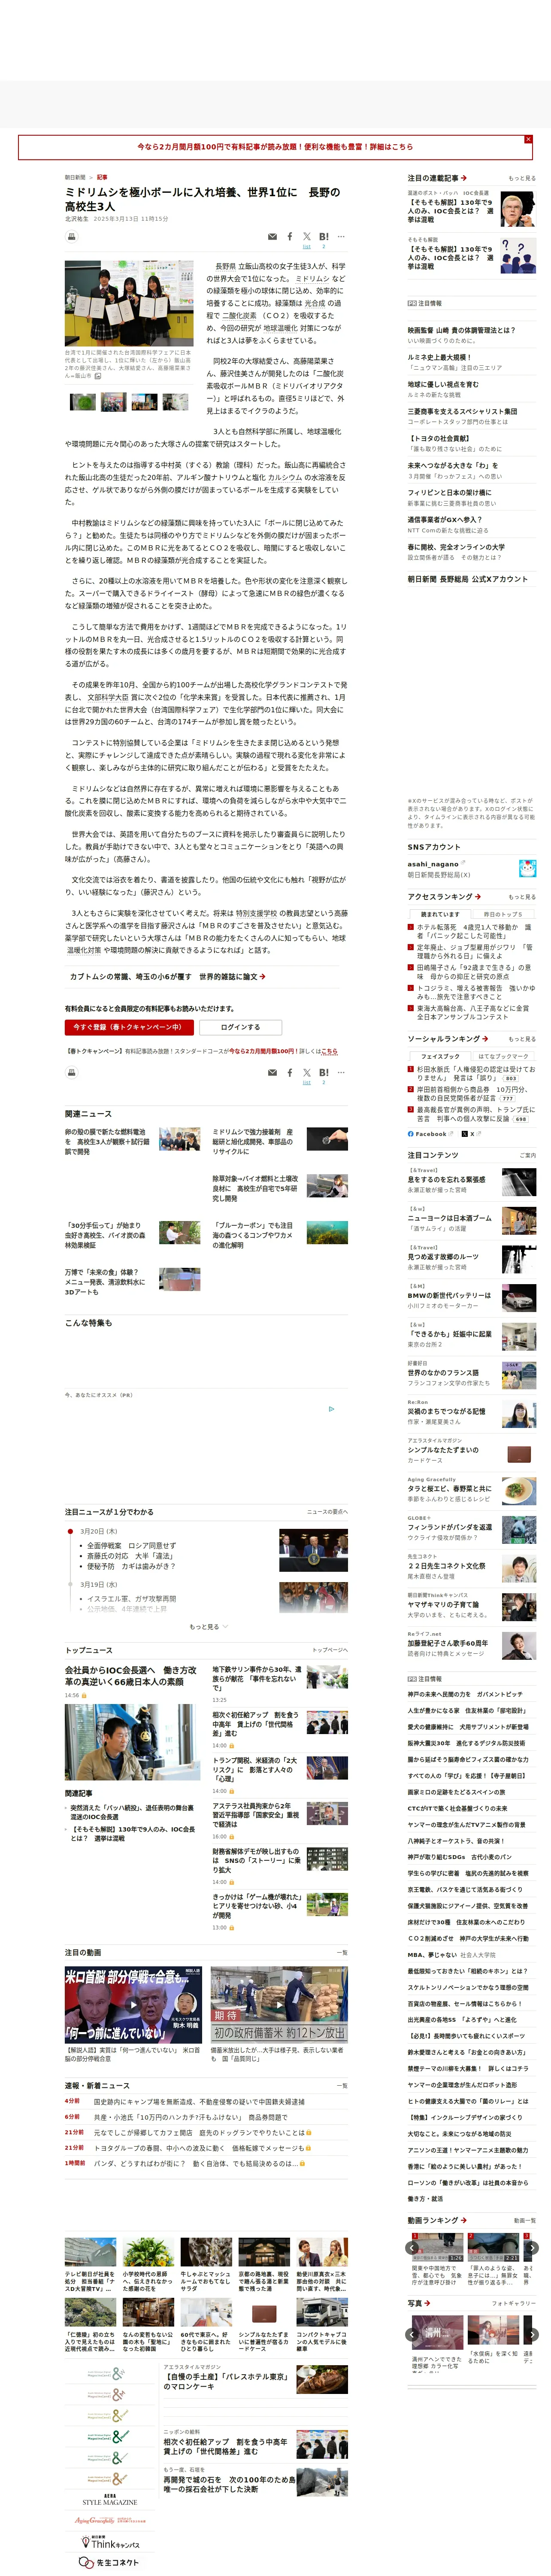Show previous item in 写真 carousel

(x=412, y=2335)
